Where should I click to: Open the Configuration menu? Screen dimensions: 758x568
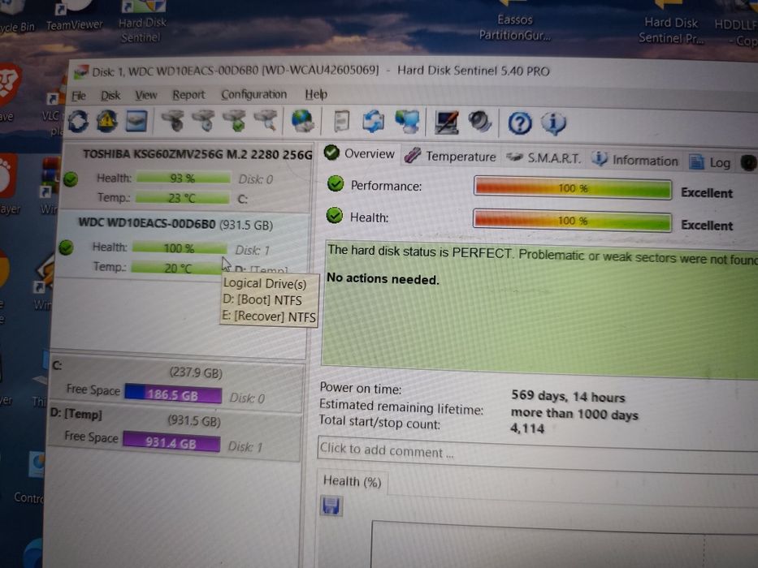[x=253, y=94]
